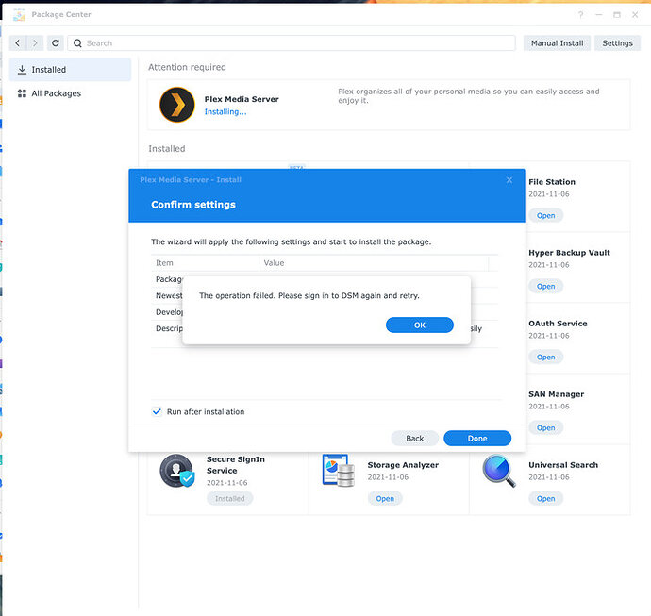Open Package Center Settings
This screenshot has width=651, height=616.
coord(617,43)
